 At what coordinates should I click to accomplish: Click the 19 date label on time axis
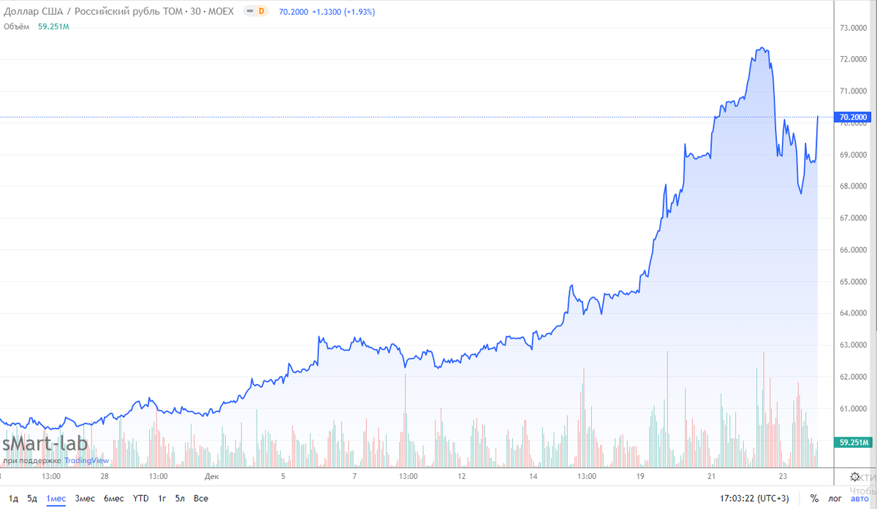pyautogui.click(x=639, y=477)
